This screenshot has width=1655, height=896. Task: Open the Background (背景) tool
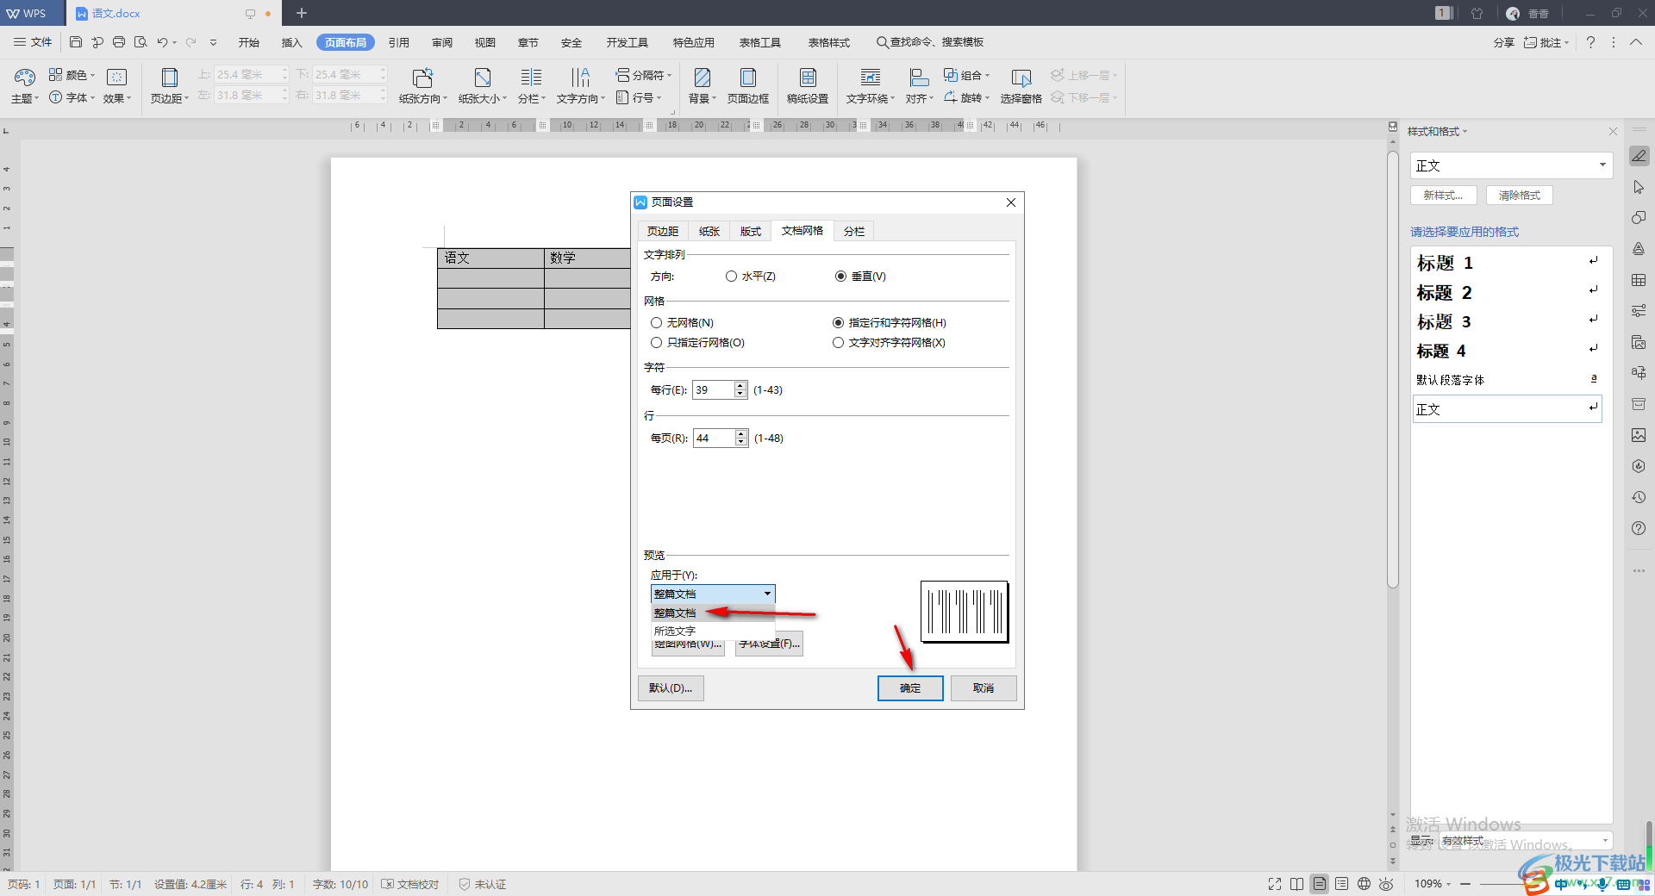tap(703, 86)
